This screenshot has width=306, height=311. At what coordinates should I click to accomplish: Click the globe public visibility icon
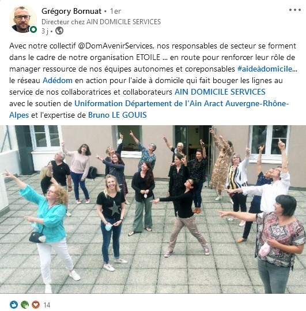point(59,31)
